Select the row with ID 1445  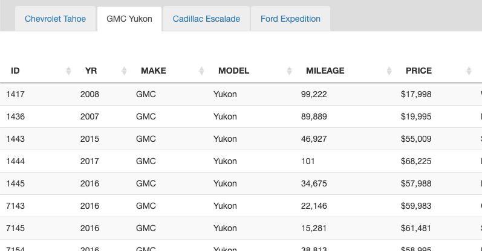tap(16, 183)
